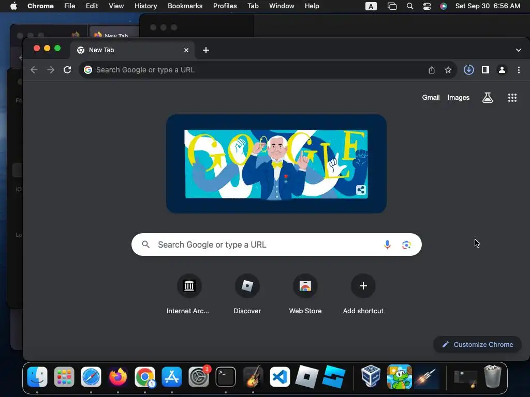
Task: Launch Visual Studio Code from the Dock
Action: [x=279, y=376]
